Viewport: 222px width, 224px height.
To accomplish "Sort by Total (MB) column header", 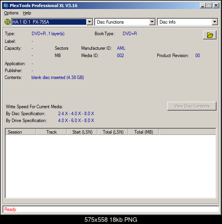I will (144, 132).
